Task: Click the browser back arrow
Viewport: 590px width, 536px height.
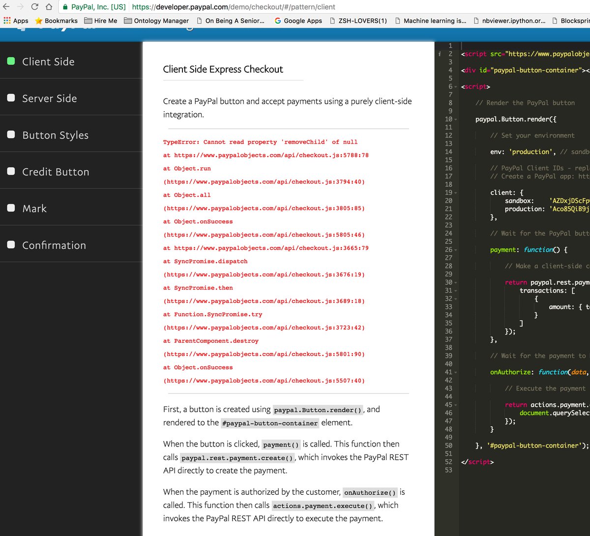Action: 6,7
